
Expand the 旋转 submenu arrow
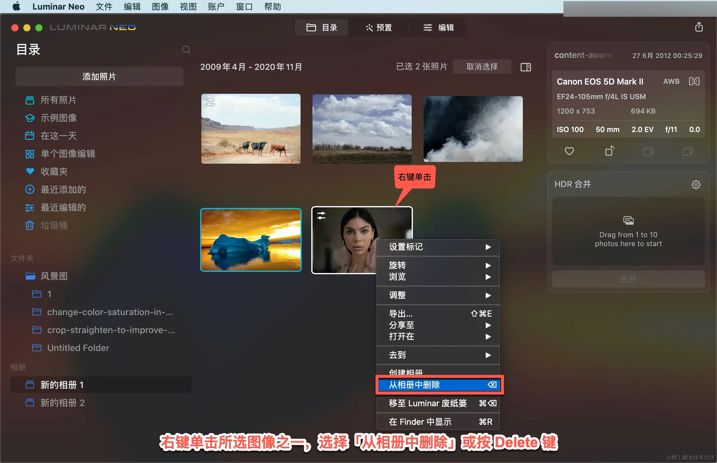point(488,266)
